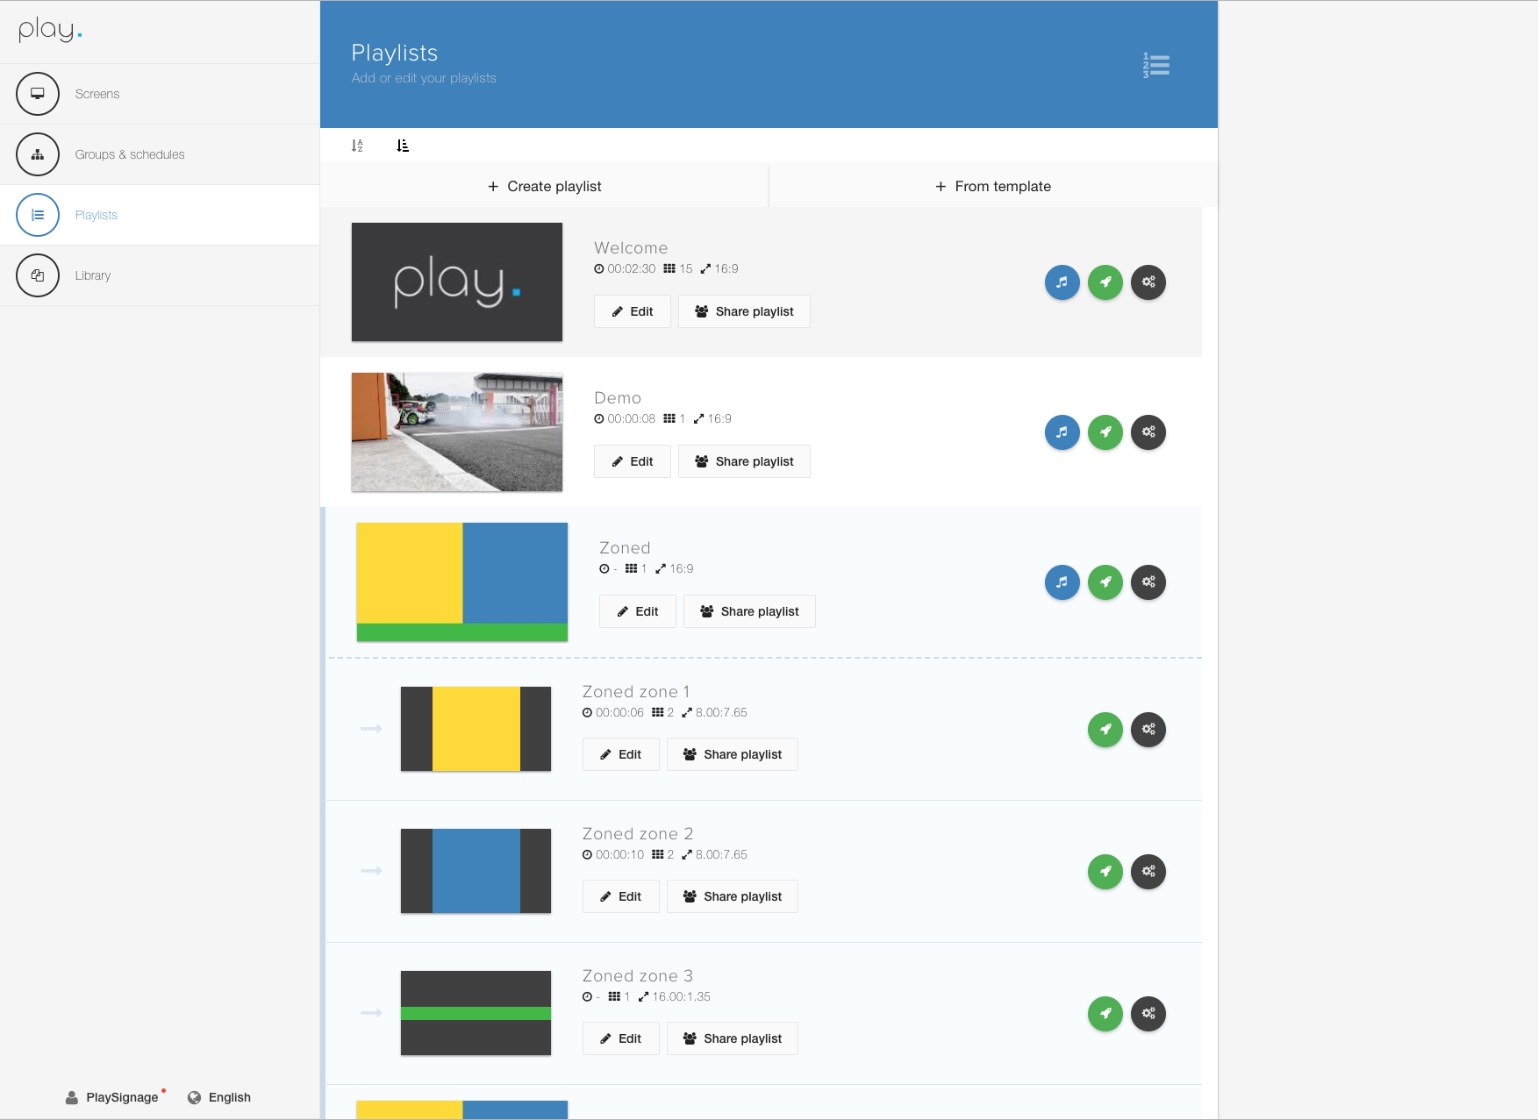This screenshot has width=1538, height=1120.
Task: Navigate to Screens from the sidebar
Action: tap(97, 93)
